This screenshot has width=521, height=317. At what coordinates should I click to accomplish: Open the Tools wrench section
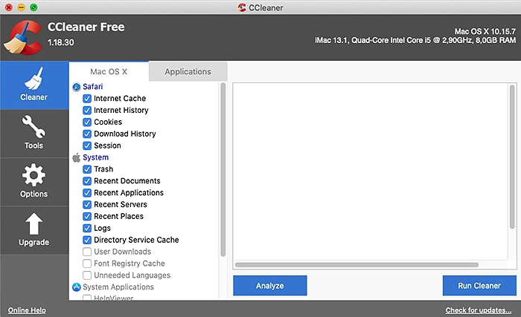34,134
